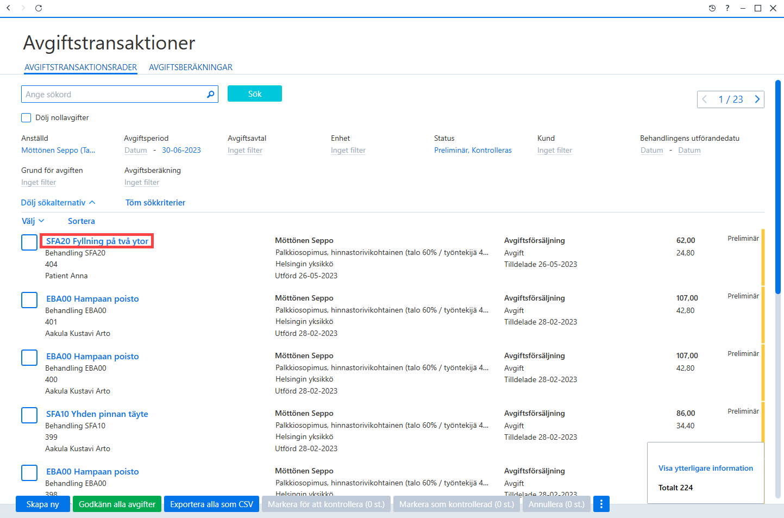Viewport: 784px width, 518px height.
Task: Set Avgiftsperiod start Datum field
Action: point(136,150)
